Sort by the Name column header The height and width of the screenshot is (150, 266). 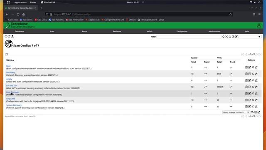click(x=10, y=60)
